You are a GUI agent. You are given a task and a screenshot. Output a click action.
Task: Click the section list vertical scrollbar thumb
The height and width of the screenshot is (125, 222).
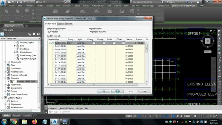pos(147,48)
